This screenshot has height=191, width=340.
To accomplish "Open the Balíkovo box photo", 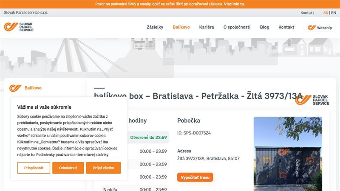I will click(288, 154).
